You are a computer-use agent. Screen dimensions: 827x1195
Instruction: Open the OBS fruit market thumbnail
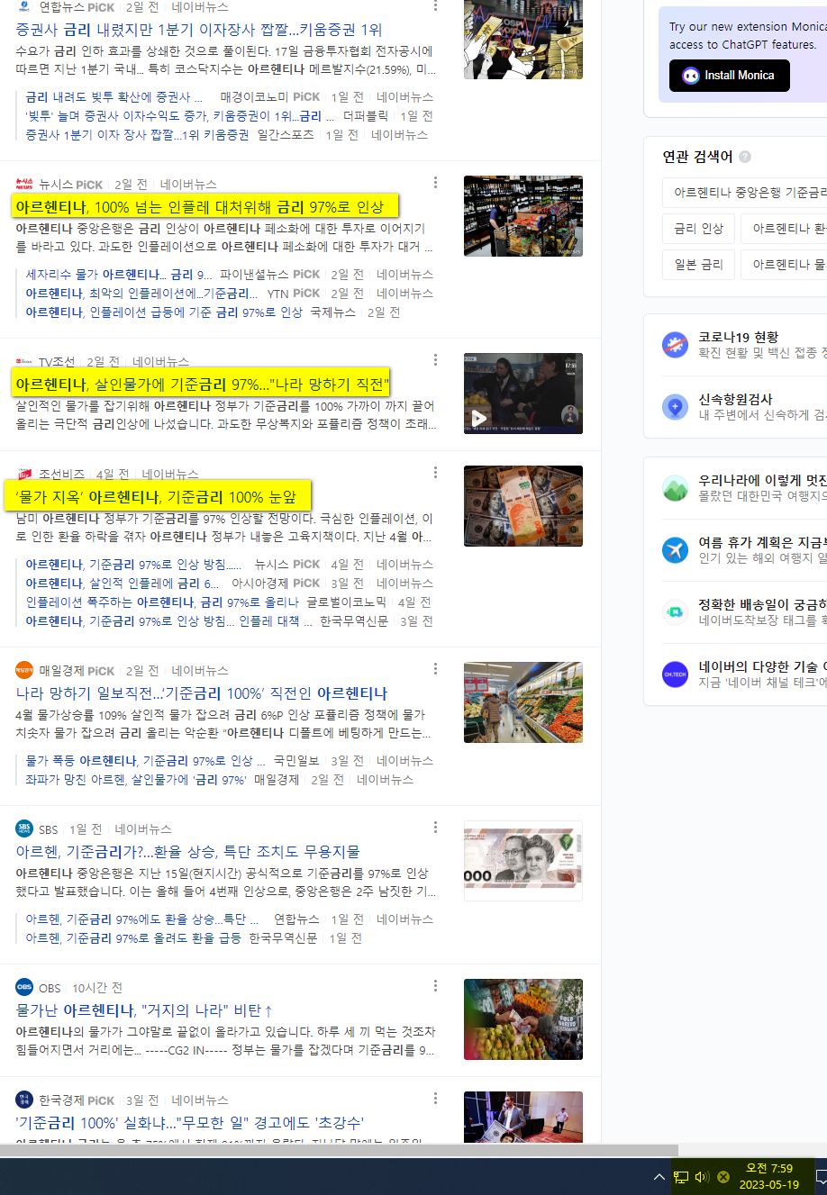click(x=523, y=1019)
